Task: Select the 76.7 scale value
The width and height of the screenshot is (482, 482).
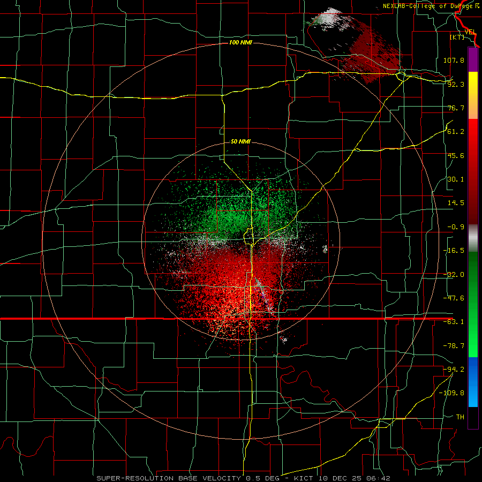Action: click(x=456, y=108)
